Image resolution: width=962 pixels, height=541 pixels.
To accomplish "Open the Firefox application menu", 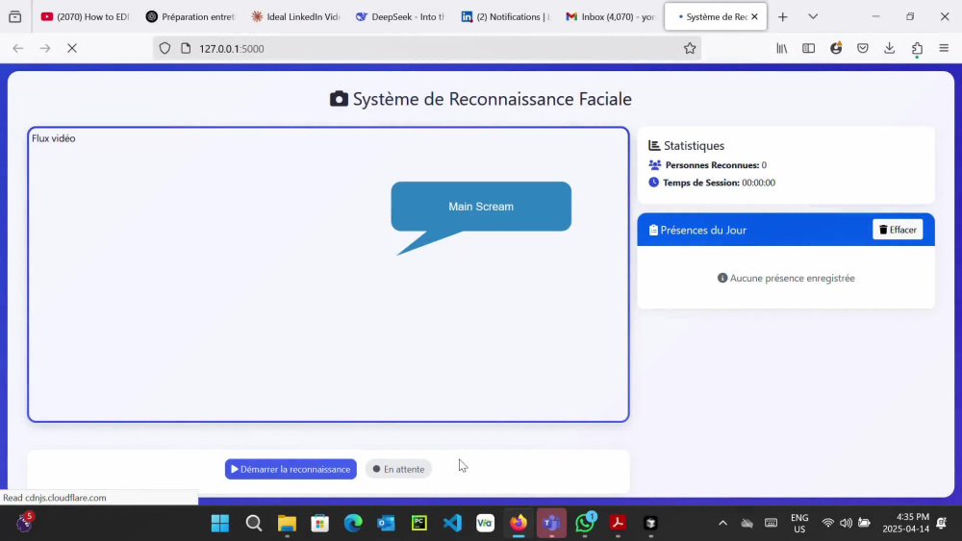I will coord(944,48).
